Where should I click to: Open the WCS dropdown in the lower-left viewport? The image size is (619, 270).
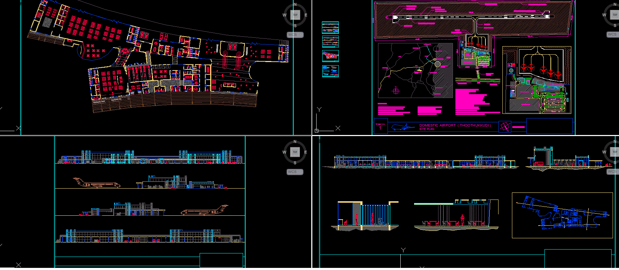pos(295,172)
